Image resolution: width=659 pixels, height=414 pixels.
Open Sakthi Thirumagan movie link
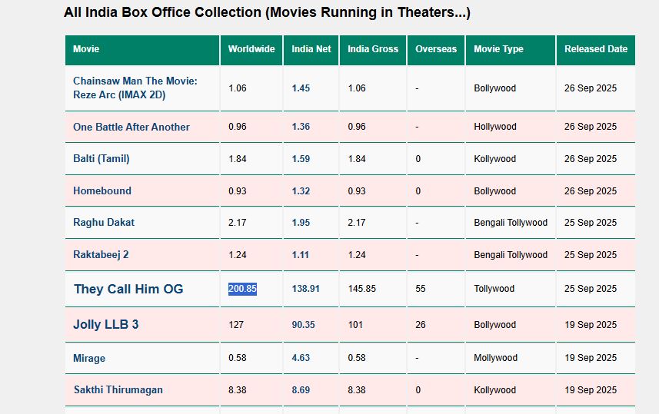pyautogui.click(x=118, y=389)
